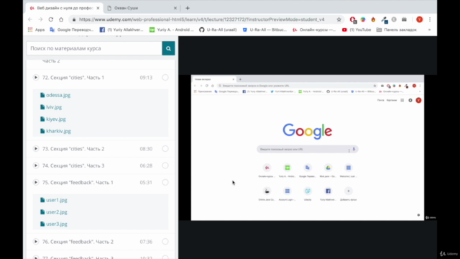The image size is (460, 259).
Task: Play lecture 75 Секция feedback Часть 1
Action: [x=36, y=182]
